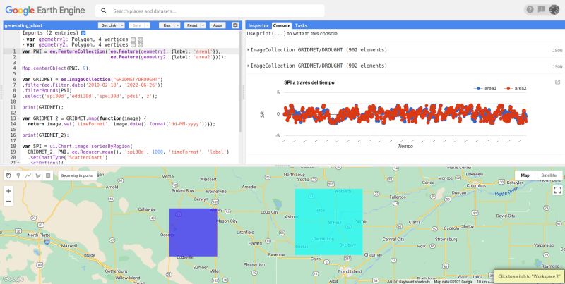The height and width of the screenshot is (284, 565).
Task: Click the Apps button
Action: click(x=218, y=25)
